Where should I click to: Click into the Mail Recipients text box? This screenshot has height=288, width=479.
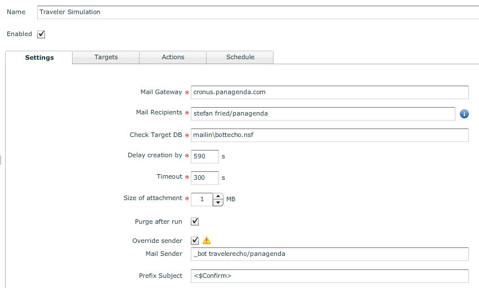pos(323,113)
